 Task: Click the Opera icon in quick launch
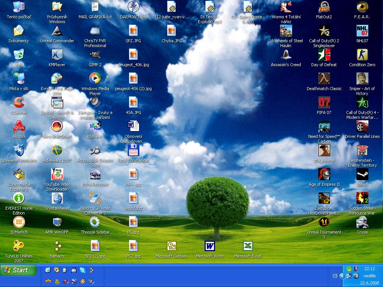66,281
